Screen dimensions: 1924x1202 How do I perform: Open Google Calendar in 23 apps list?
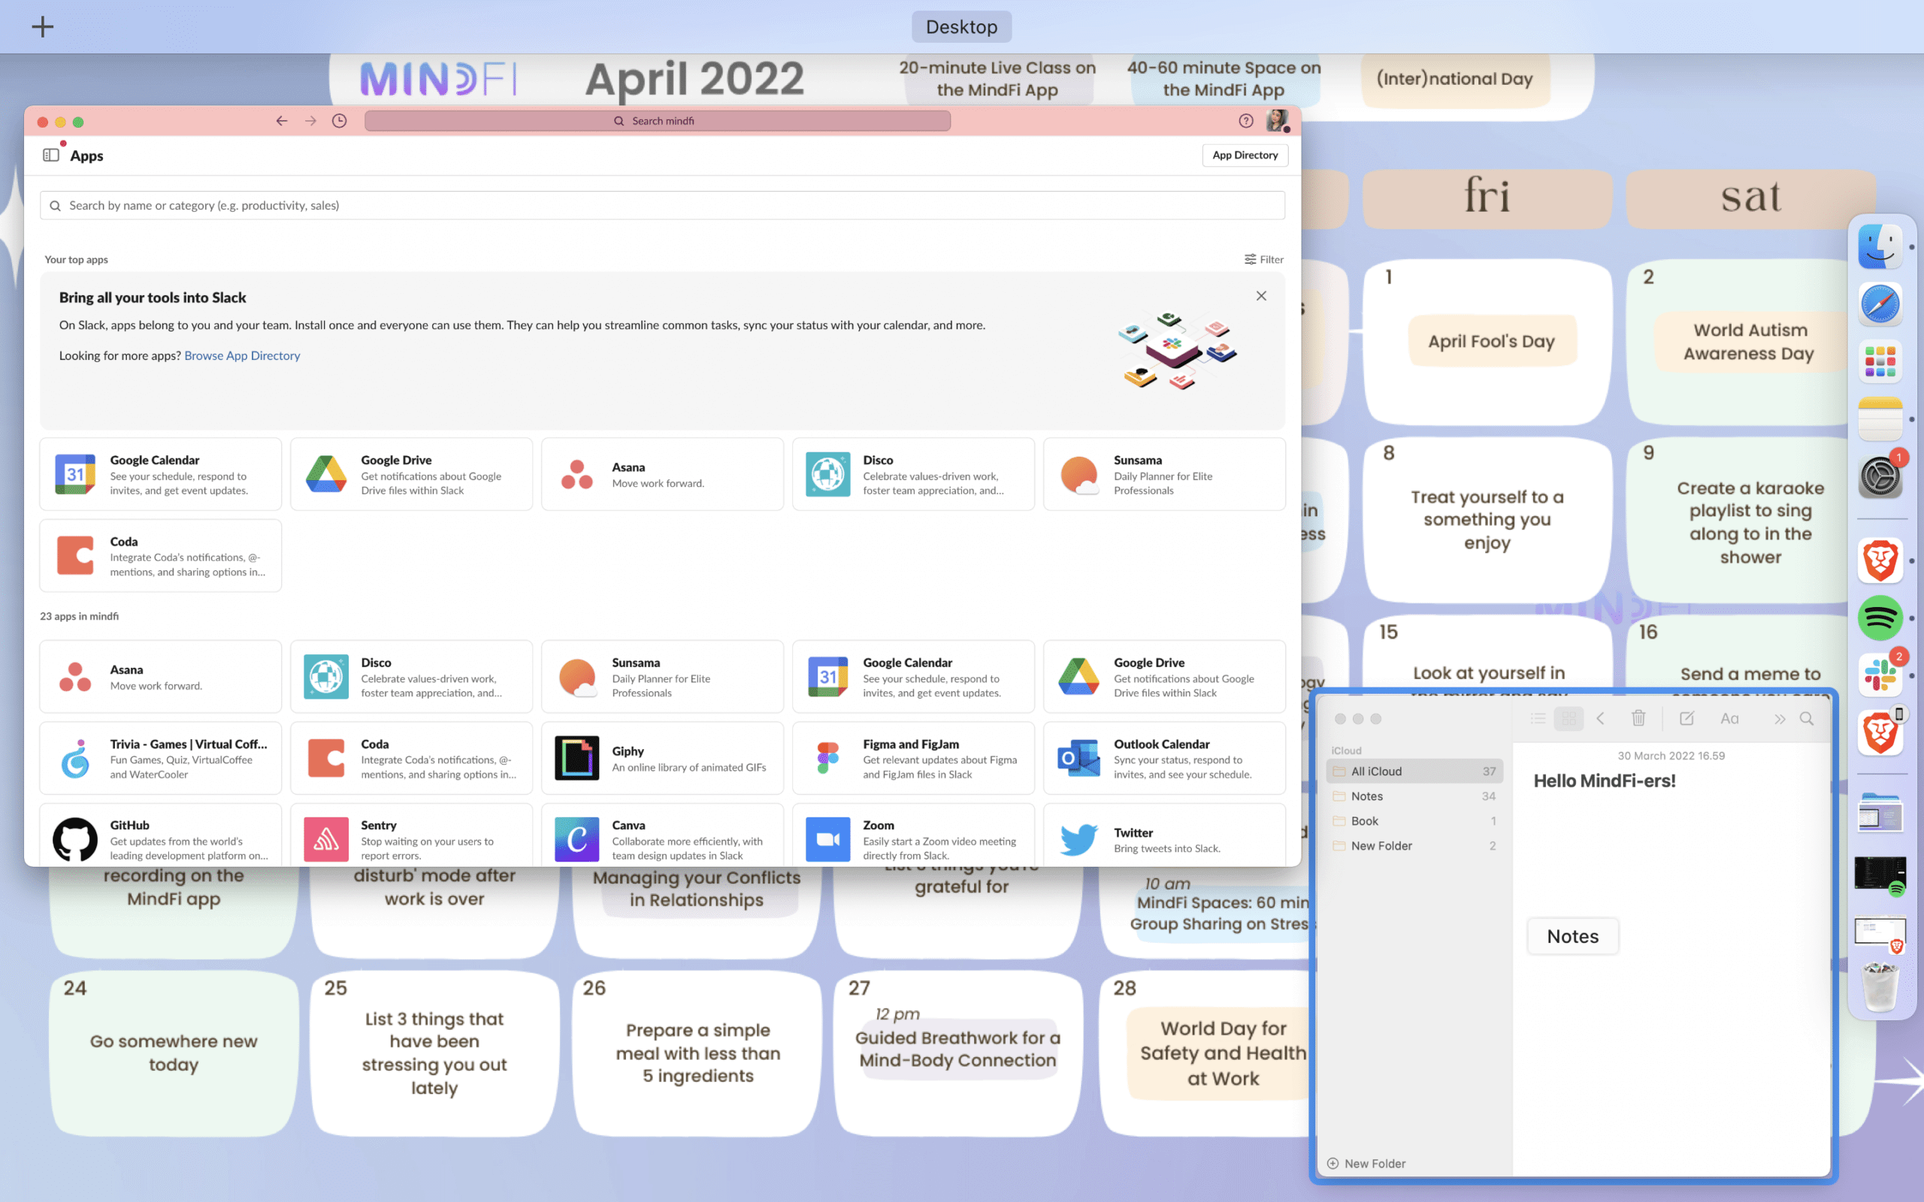click(913, 678)
